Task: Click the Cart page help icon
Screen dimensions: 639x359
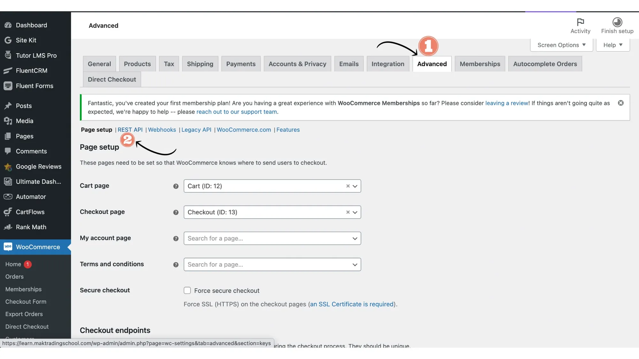Action: click(x=176, y=186)
